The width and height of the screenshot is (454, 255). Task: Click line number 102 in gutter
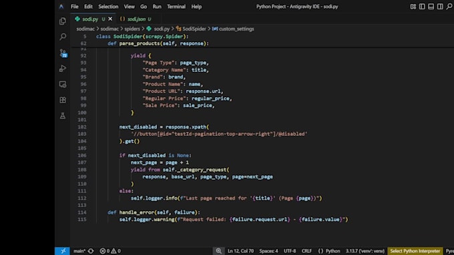[82, 127]
